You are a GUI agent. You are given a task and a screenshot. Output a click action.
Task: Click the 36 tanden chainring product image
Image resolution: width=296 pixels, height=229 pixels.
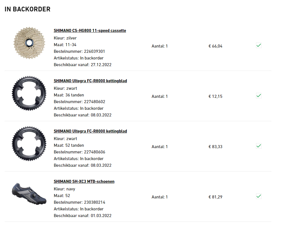(29, 93)
